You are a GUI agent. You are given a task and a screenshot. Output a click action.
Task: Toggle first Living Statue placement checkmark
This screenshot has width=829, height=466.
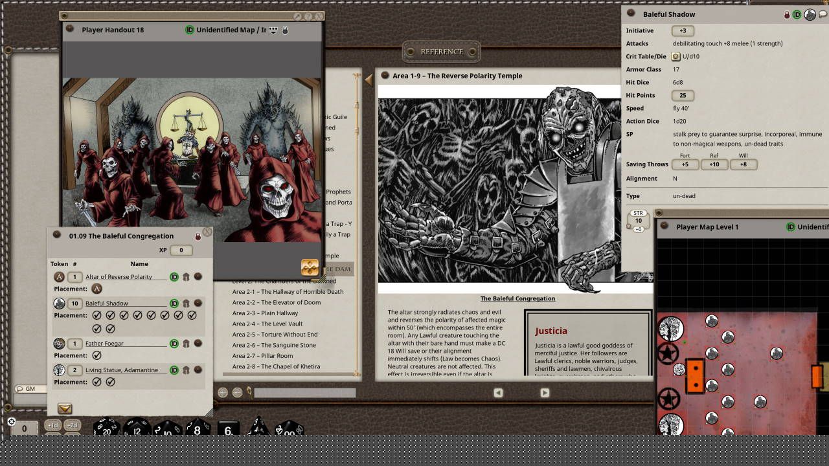click(x=97, y=382)
